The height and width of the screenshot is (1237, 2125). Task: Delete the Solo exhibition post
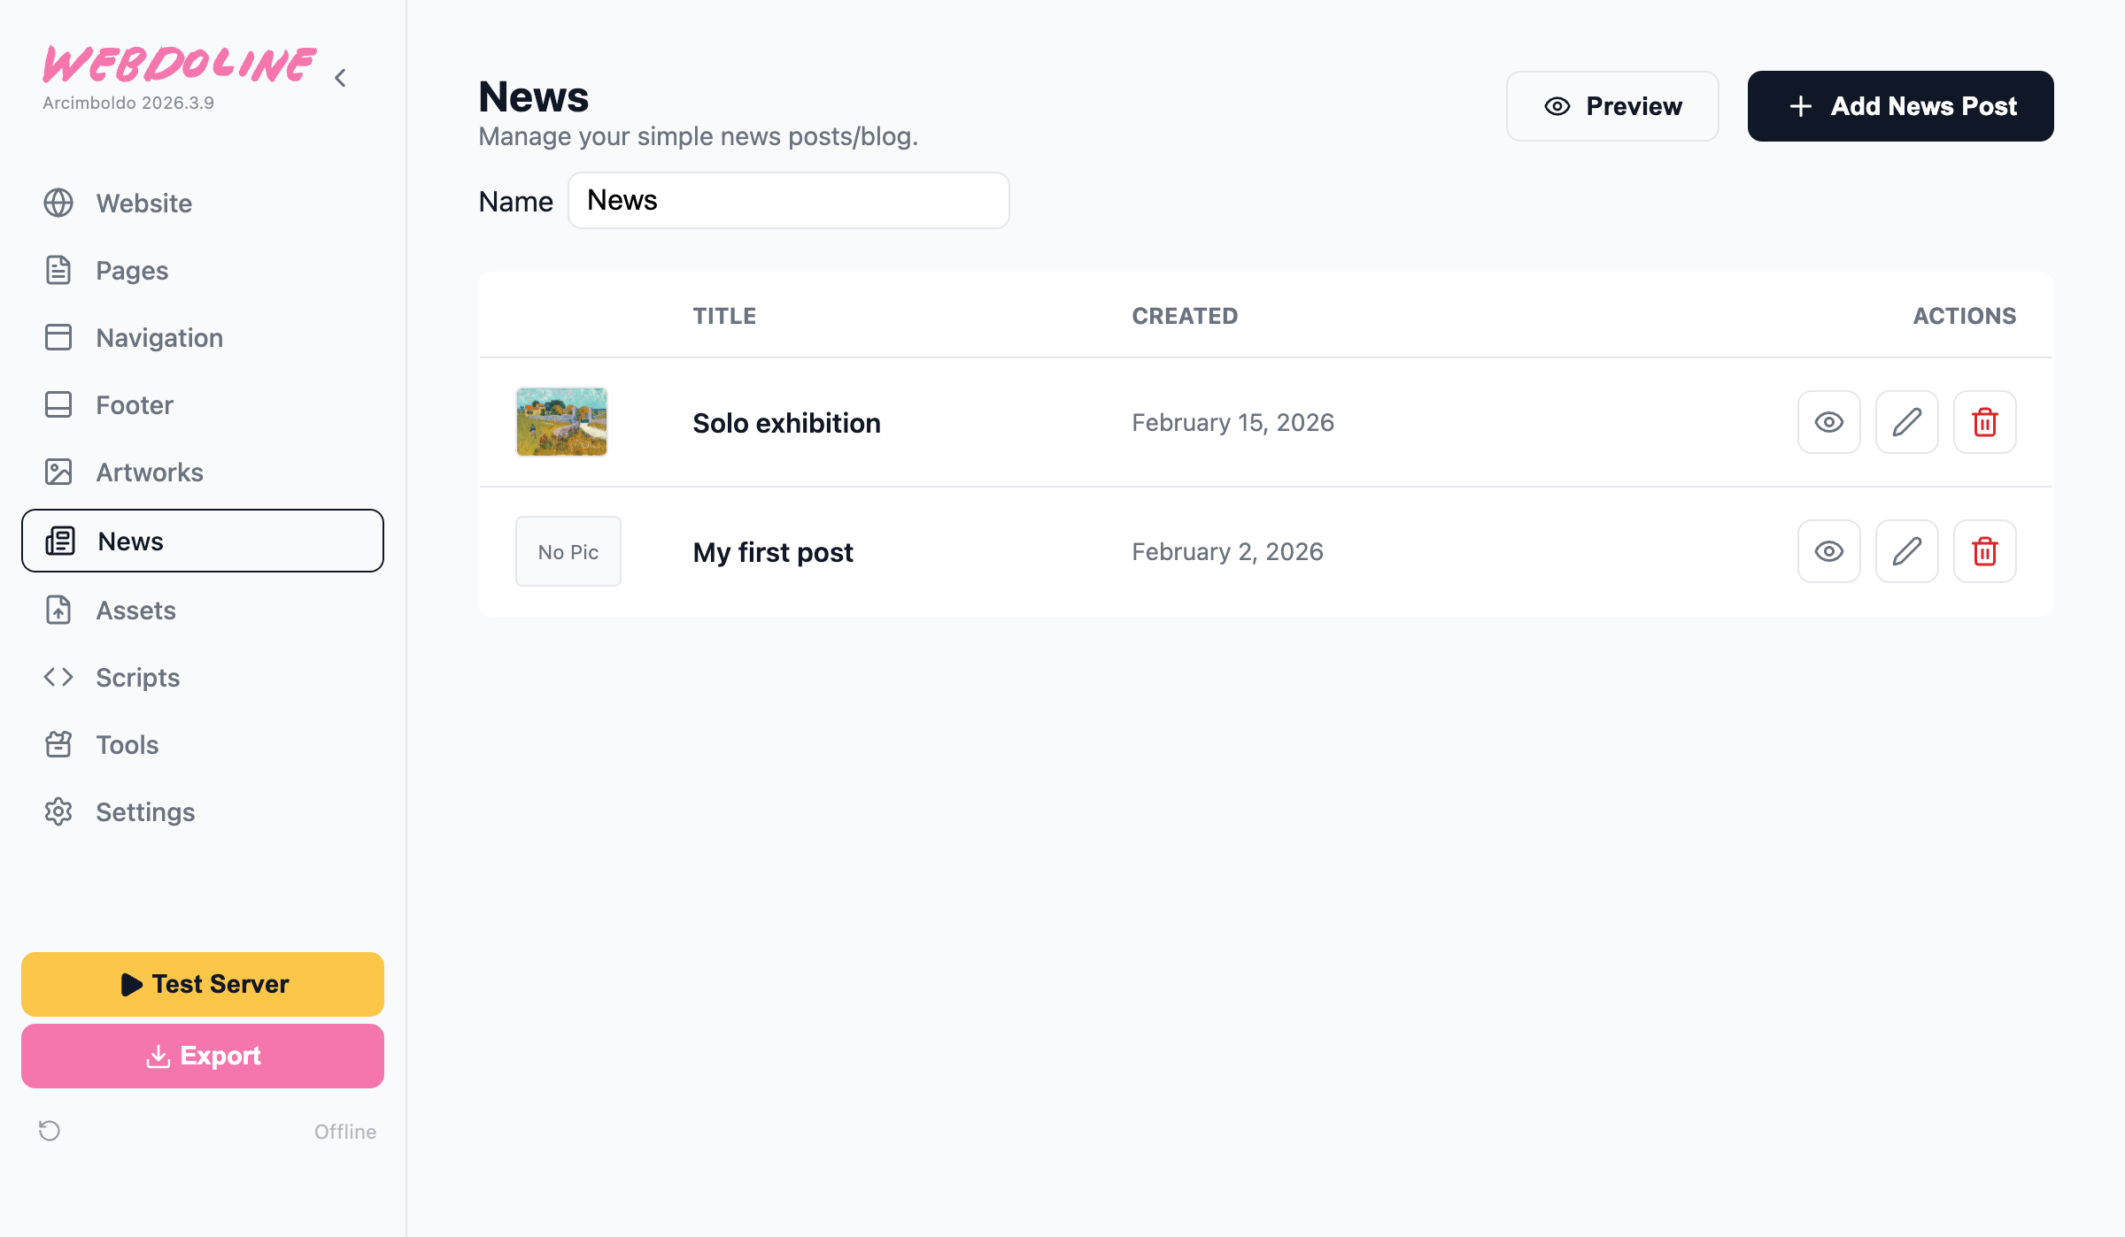point(1984,422)
